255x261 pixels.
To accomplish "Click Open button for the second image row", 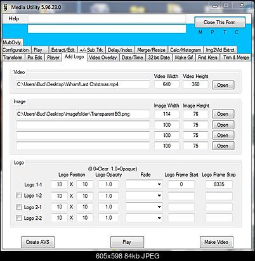I will tap(223, 125).
